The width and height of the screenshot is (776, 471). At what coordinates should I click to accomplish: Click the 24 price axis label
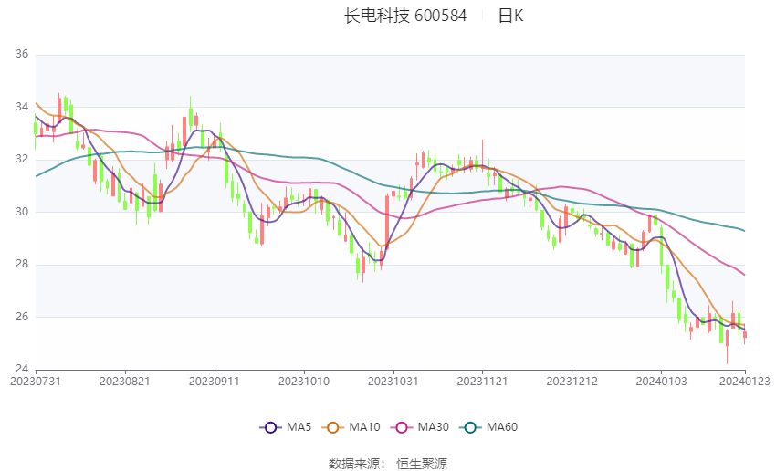tap(22, 369)
